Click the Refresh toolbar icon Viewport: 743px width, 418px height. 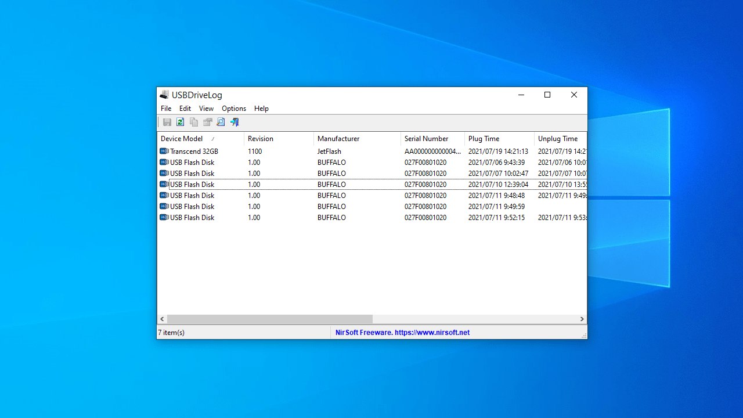181,122
